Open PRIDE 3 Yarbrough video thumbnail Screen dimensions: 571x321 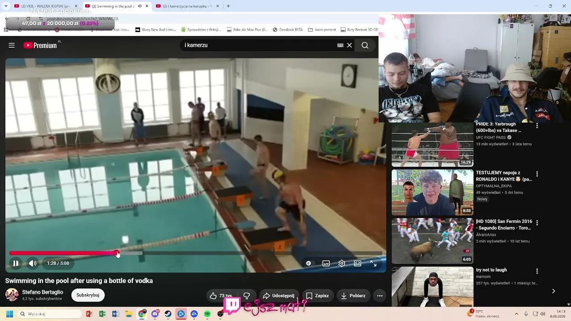(432, 144)
